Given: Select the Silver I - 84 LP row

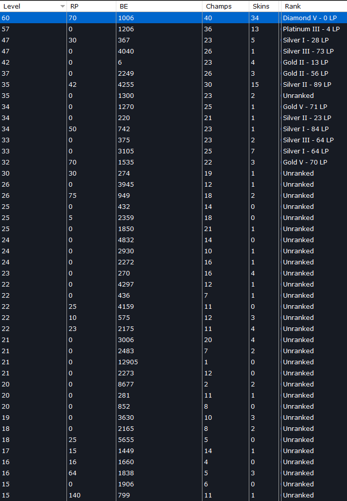Looking at the screenshot, I should point(173,129).
